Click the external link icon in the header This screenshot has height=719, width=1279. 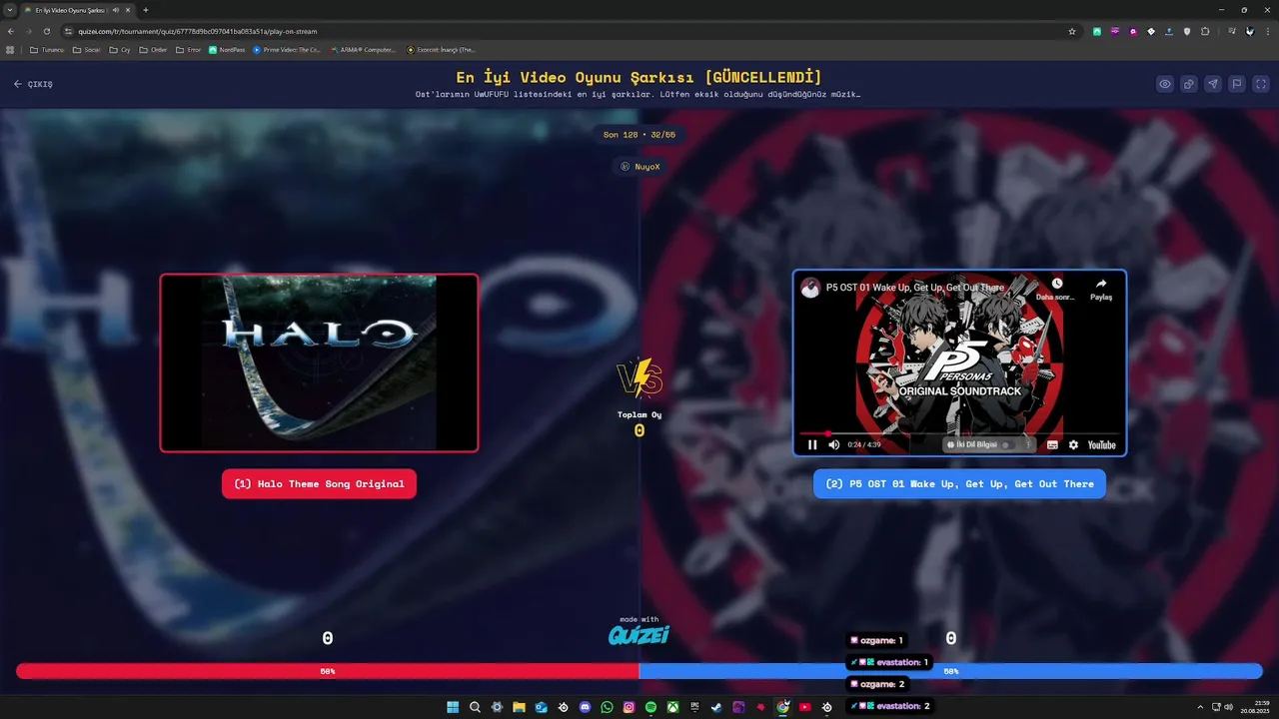[1189, 84]
